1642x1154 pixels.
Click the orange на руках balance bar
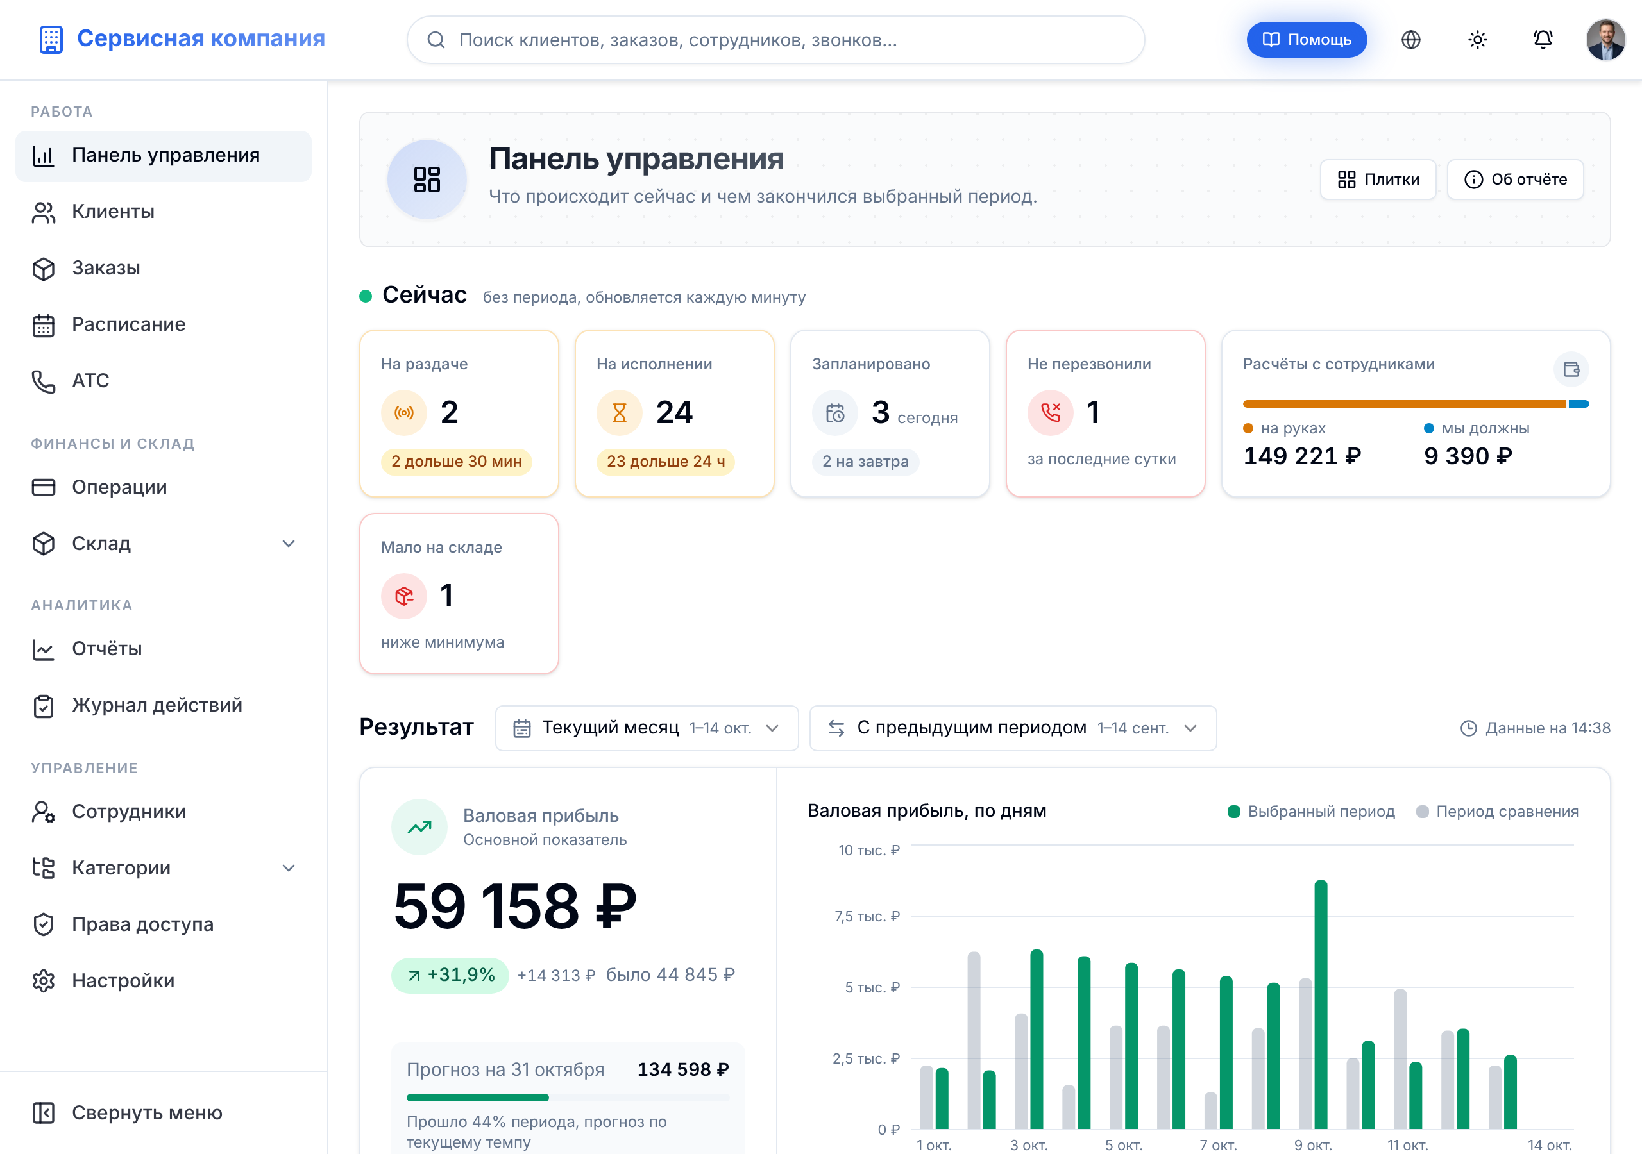tap(1404, 404)
